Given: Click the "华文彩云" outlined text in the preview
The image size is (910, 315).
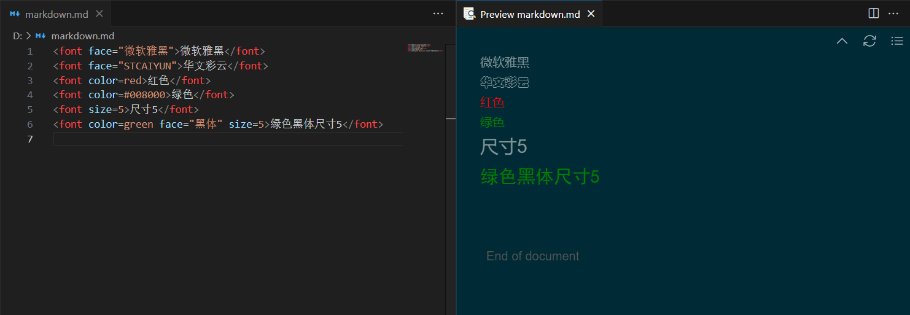Looking at the screenshot, I should (x=505, y=82).
